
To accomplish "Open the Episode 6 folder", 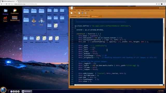I will tap(62, 18).
